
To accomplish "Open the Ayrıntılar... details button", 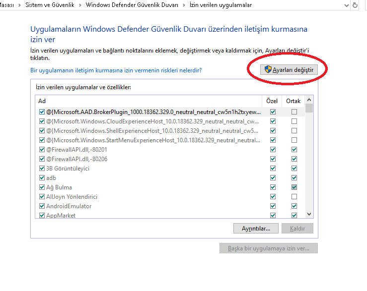I will pos(256,229).
